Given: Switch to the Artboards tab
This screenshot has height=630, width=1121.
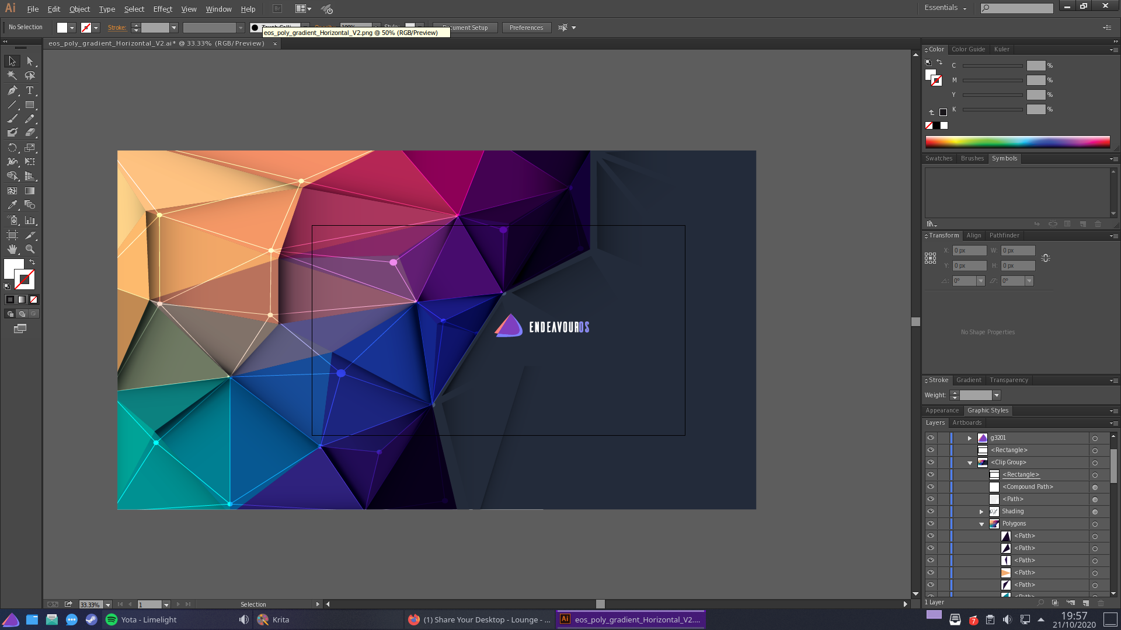Looking at the screenshot, I should click(x=967, y=423).
